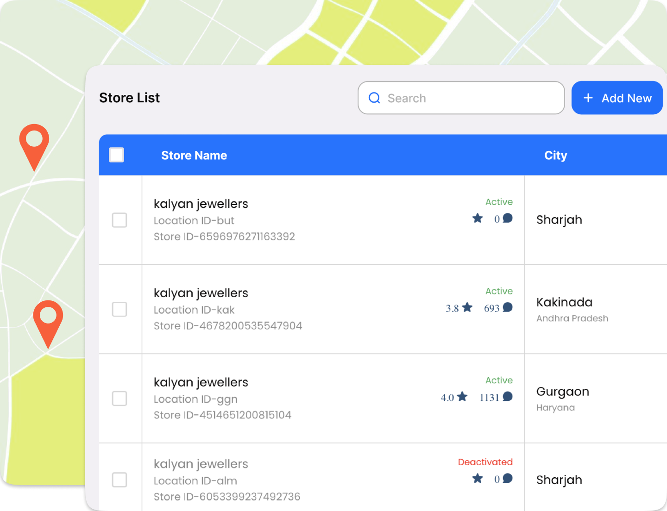Viewport: 667px width, 511px height.
Task: Check the box for Location ID-but store
Action: pos(120,220)
